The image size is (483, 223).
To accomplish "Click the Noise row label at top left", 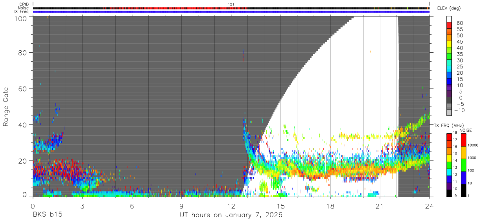I will point(24,8).
